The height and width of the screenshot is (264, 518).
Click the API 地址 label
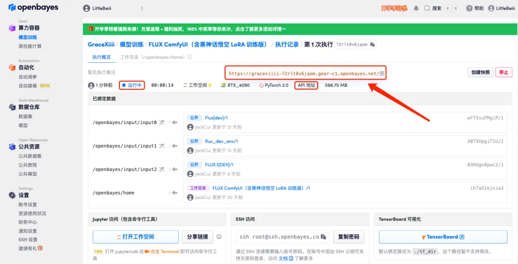[x=306, y=85]
